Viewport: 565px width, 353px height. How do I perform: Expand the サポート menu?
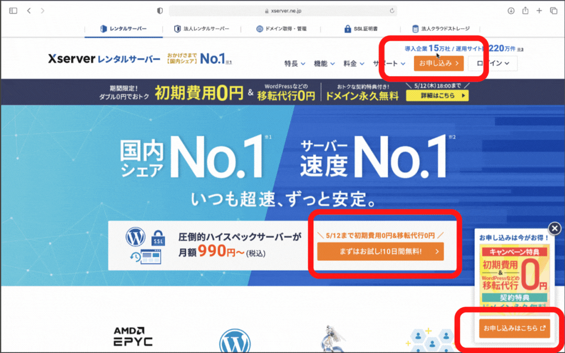coord(390,64)
